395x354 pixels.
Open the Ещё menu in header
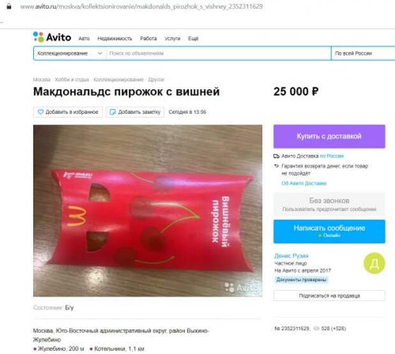[193, 38]
